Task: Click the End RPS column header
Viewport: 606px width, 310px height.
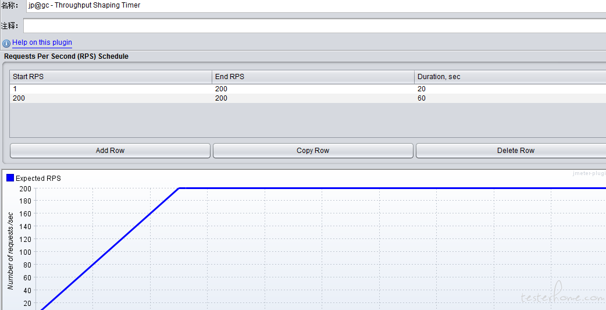Action: [x=313, y=77]
